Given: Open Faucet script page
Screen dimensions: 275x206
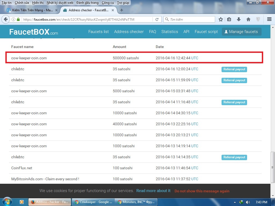Looking at the screenshot, I should (206, 32).
